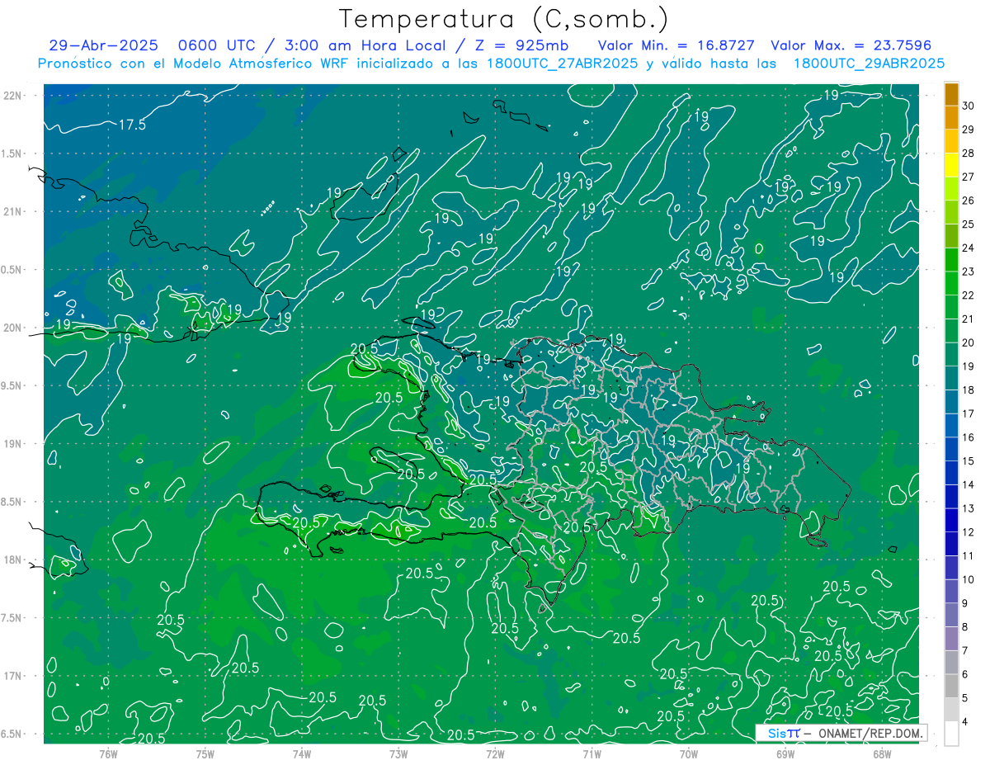Click the "72W" longitude axis label

tap(495, 753)
